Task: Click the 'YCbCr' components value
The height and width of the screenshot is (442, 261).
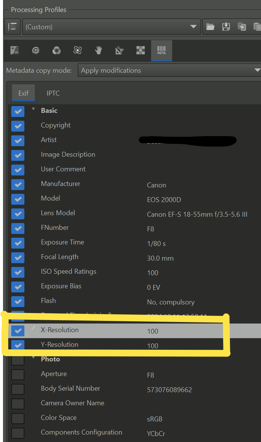Action: (x=156, y=434)
